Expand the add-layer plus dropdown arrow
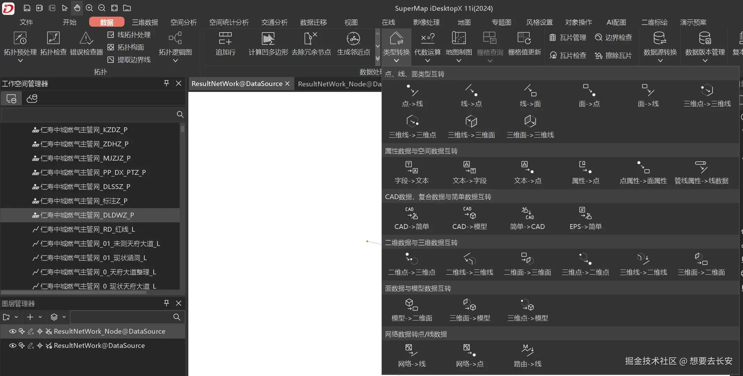 [40, 317]
